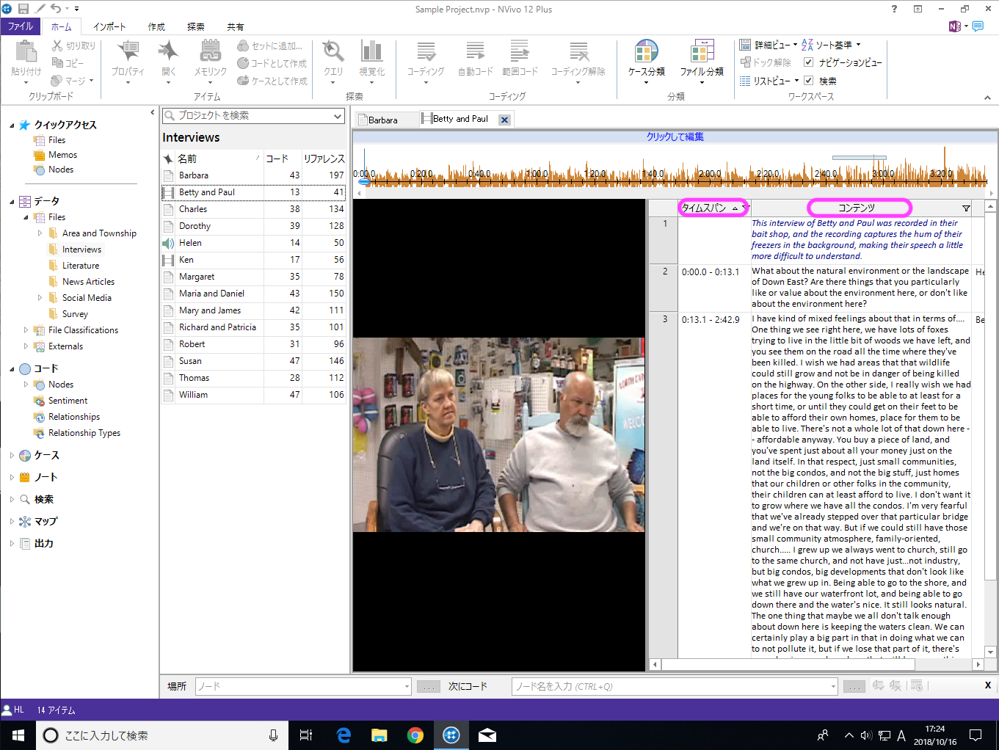999x750 pixels.
Task: Open the ソート基準 (Sort By) dropdown
Action: 833,45
